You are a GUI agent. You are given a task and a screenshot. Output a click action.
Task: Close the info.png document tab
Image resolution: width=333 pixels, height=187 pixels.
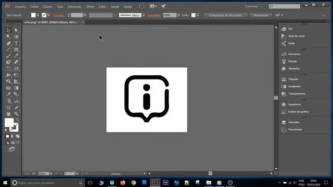tap(83, 22)
